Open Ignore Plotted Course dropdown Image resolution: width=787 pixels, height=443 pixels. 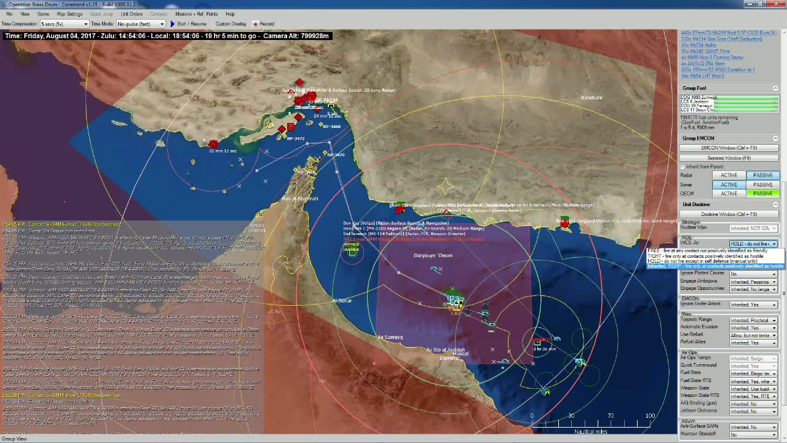point(753,274)
